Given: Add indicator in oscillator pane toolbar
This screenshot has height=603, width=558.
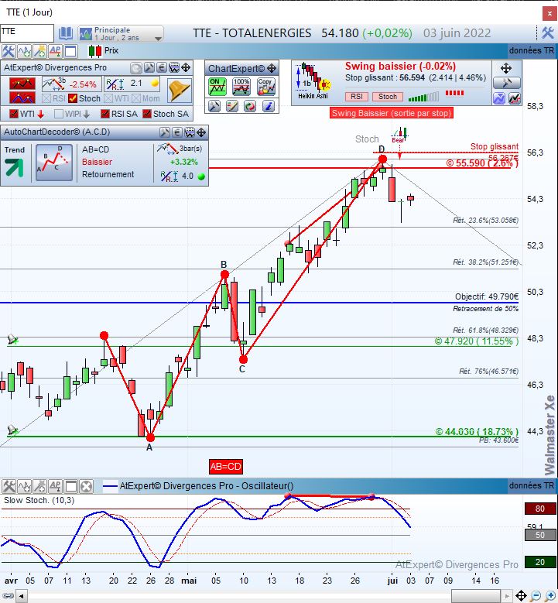Looking at the screenshot, I should 24,486.
